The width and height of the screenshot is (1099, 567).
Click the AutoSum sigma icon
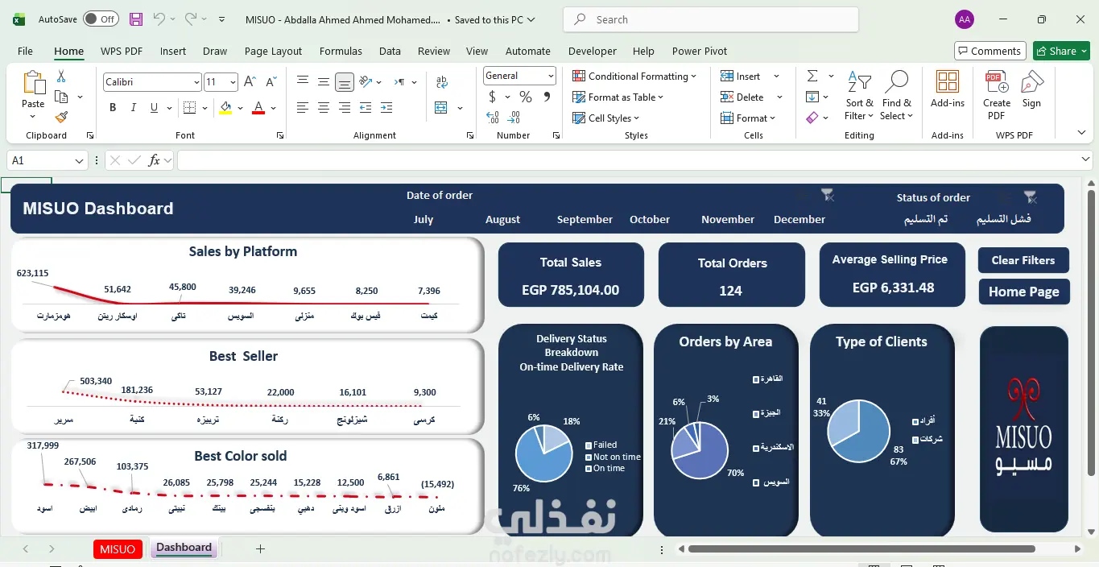(x=812, y=76)
